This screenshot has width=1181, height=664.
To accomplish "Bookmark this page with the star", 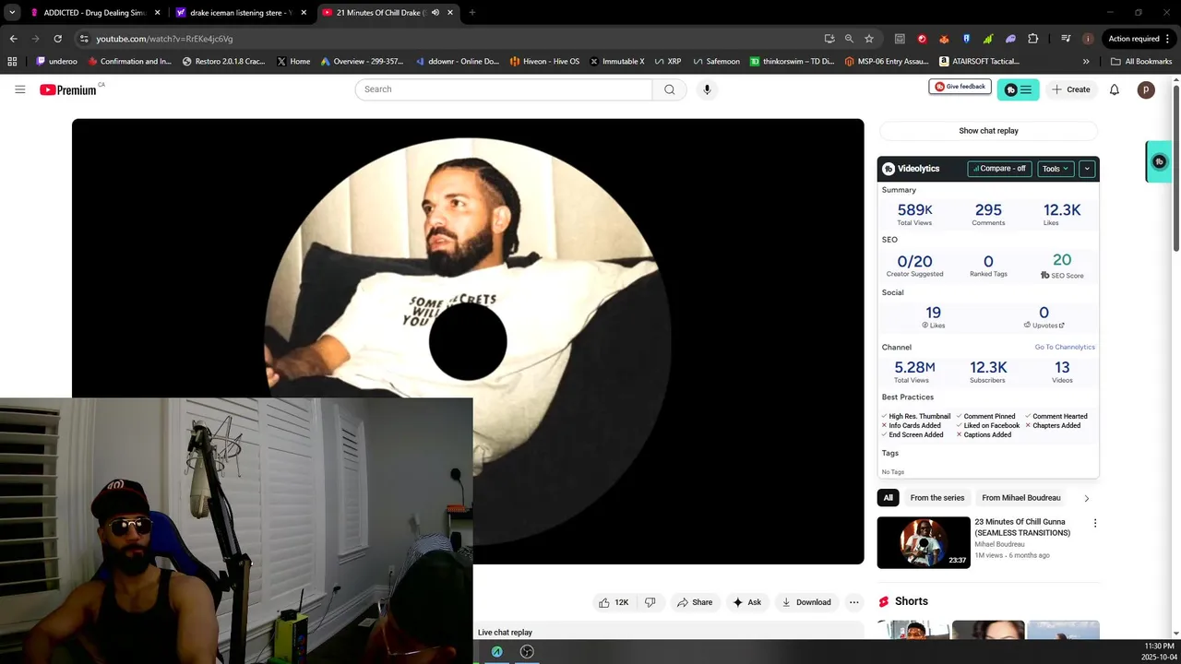I will click(869, 39).
